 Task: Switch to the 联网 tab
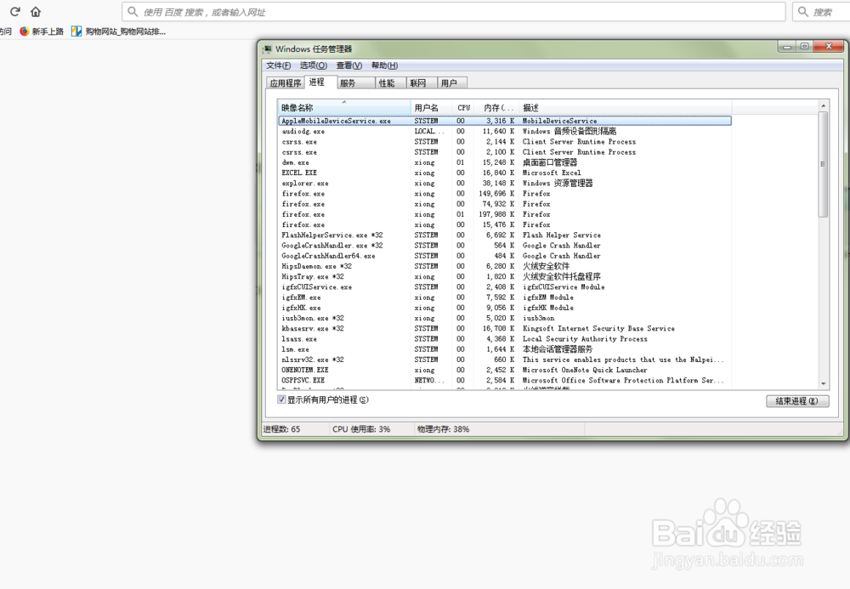point(422,83)
